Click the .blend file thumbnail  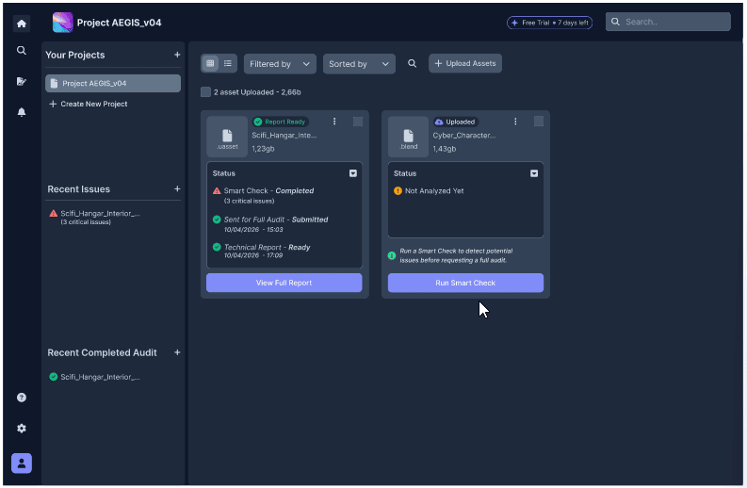click(408, 137)
